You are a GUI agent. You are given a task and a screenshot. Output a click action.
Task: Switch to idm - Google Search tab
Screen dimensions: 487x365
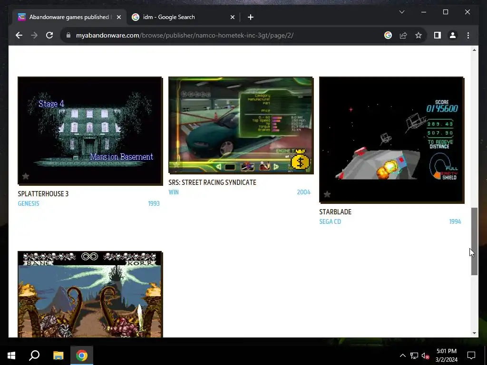(x=183, y=17)
